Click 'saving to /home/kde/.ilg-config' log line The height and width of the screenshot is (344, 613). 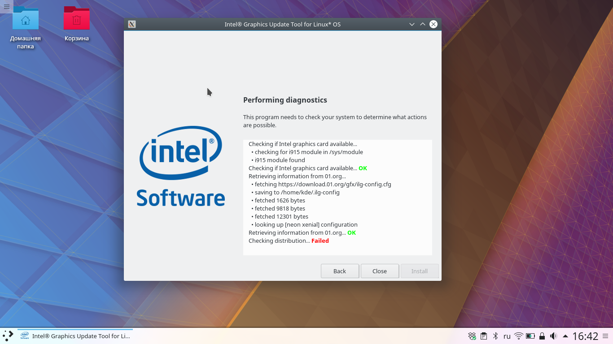click(297, 192)
